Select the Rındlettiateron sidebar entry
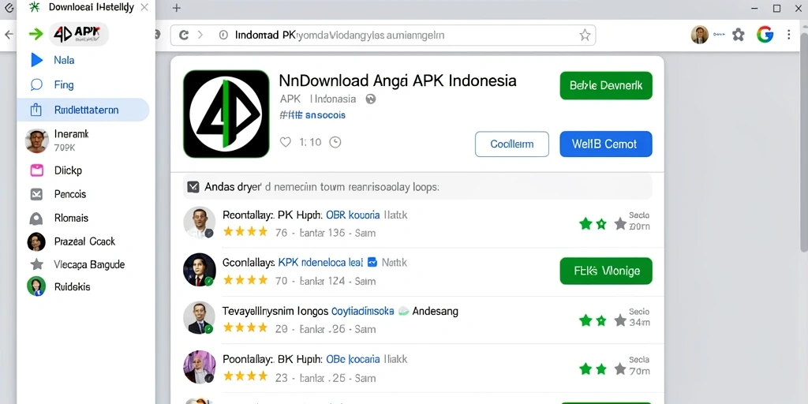 pos(83,110)
